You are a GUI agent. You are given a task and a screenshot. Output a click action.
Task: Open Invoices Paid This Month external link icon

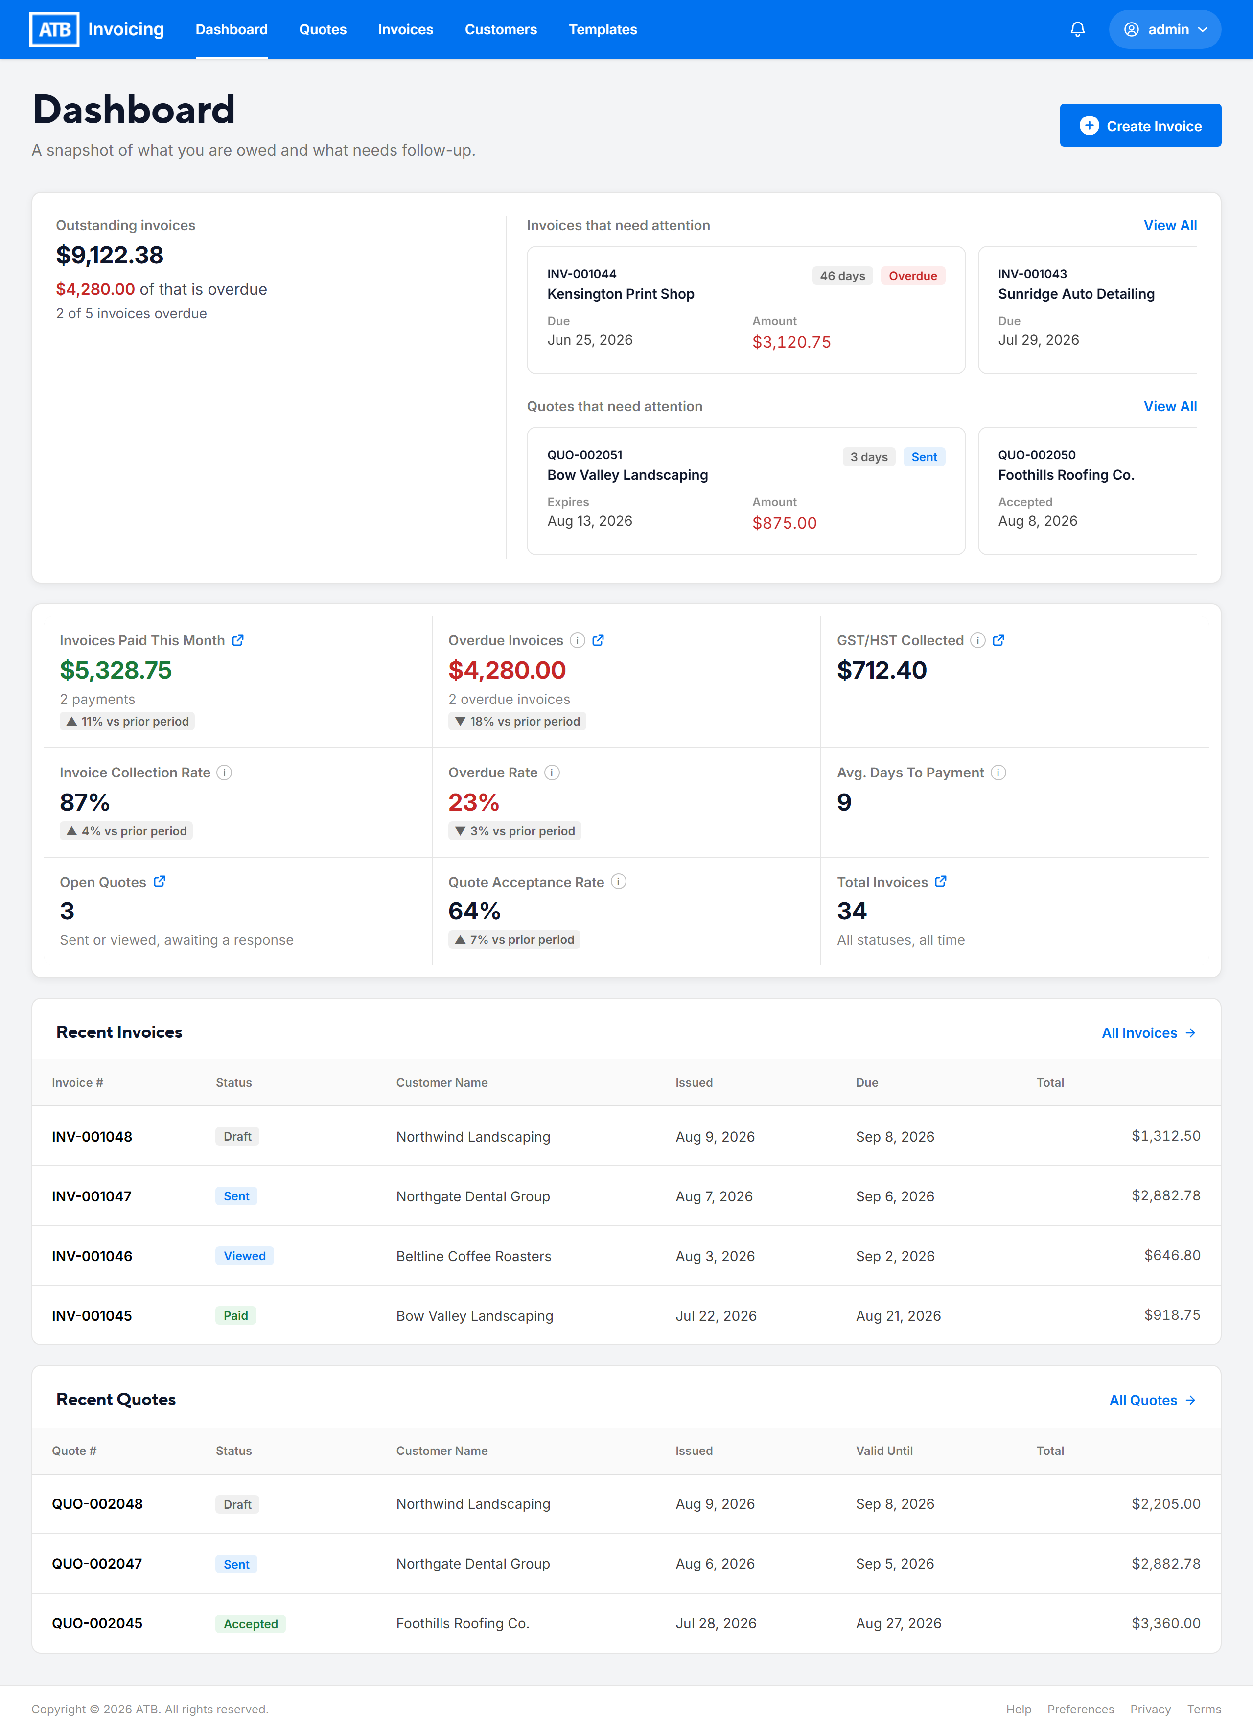238,640
